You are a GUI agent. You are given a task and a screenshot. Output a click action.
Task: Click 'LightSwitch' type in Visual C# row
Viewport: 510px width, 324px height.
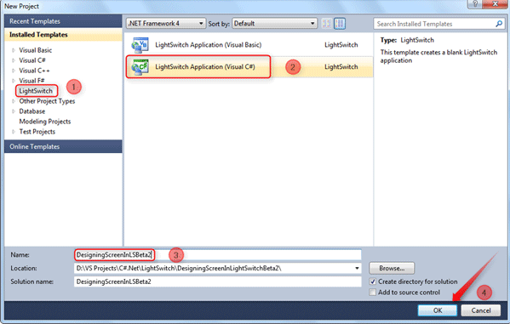click(x=341, y=67)
